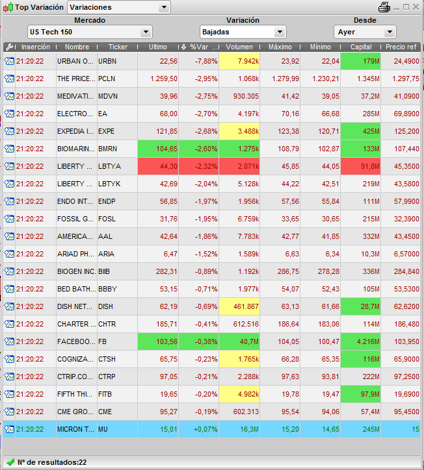Select THE PRICE... name cell

pos(77,79)
